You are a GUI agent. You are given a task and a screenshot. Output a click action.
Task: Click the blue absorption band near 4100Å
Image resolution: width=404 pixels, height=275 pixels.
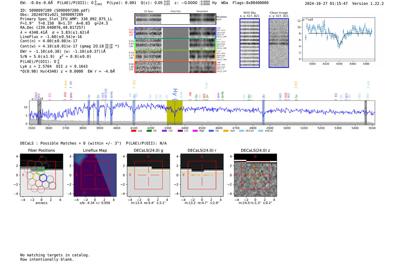[134, 113]
